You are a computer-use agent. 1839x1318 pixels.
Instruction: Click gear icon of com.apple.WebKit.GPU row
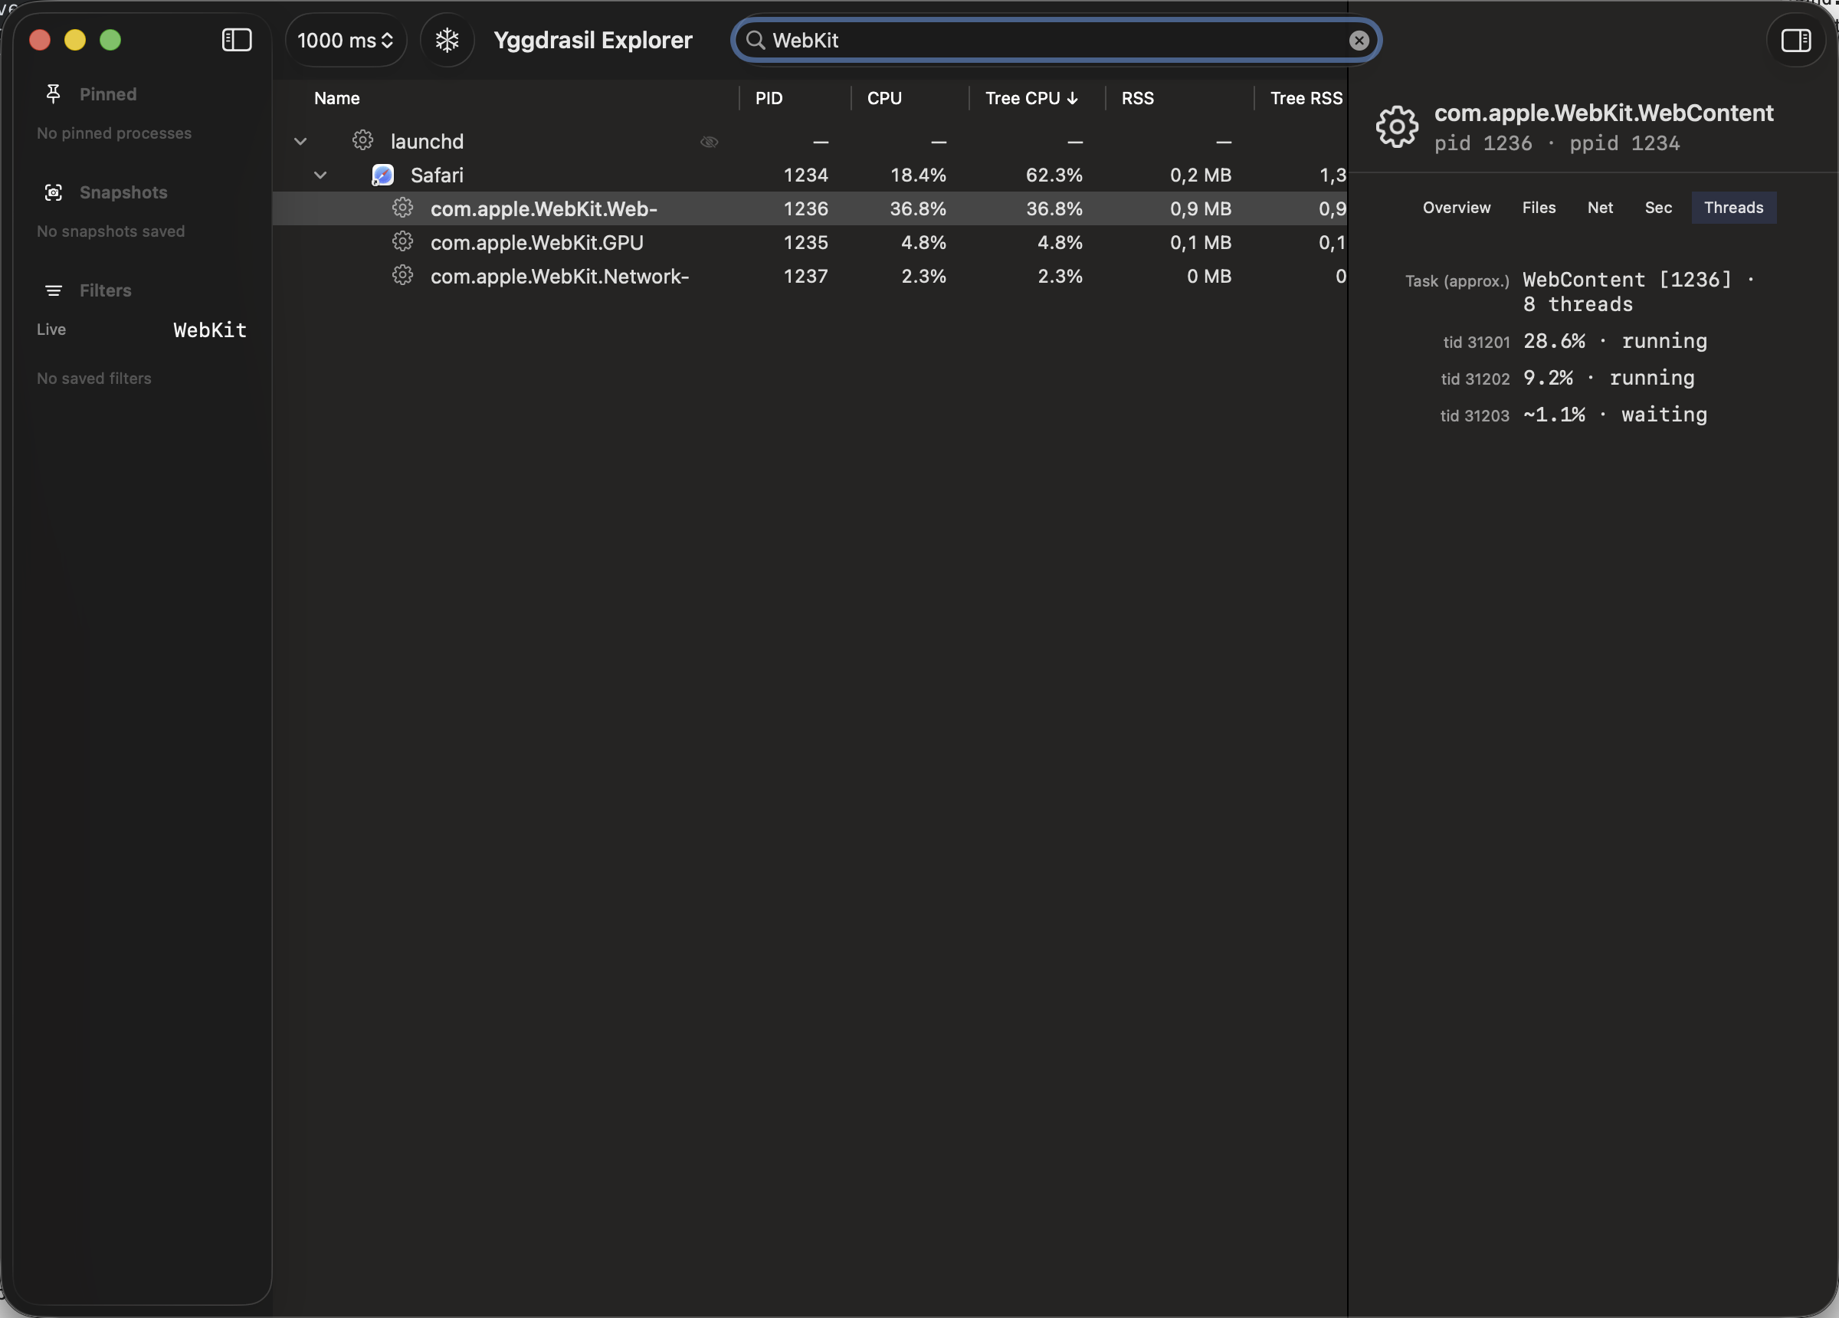pos(402,241)
